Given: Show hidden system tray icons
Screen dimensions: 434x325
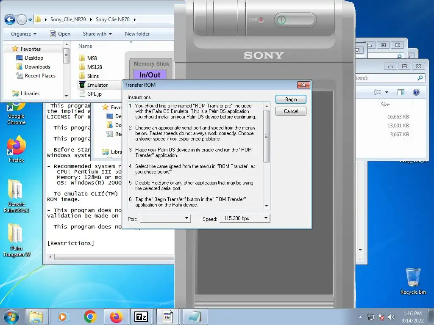Looking at the screenshot, I should pos(360,317).
